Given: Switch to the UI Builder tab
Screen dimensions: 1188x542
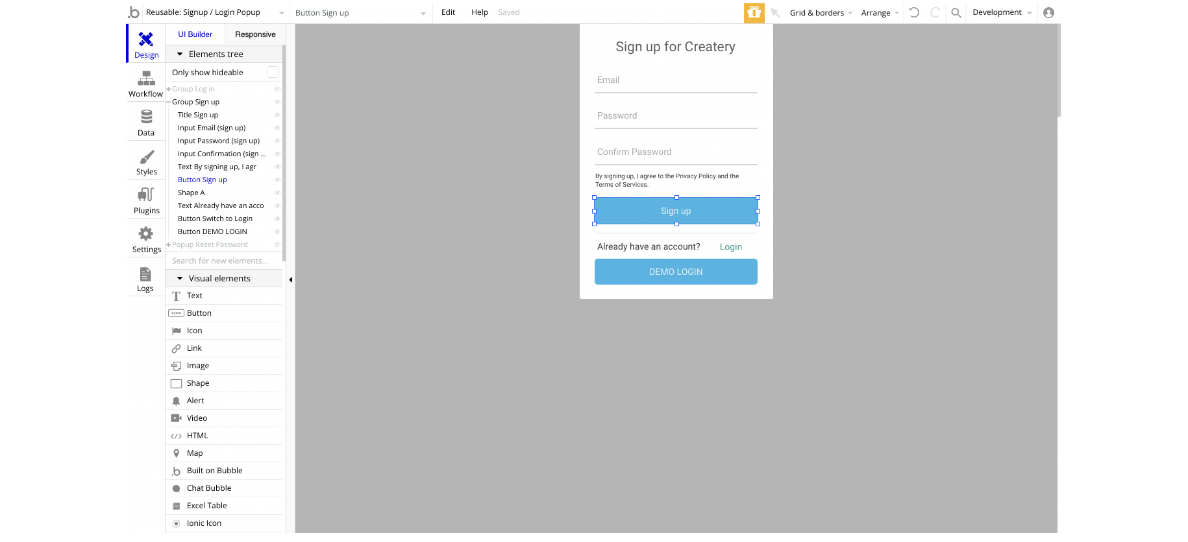Looking at the screenshot, I should [195, 34].
